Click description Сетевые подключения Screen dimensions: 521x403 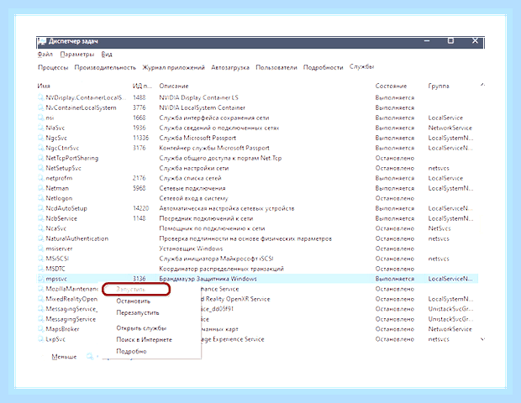(192, 188)
